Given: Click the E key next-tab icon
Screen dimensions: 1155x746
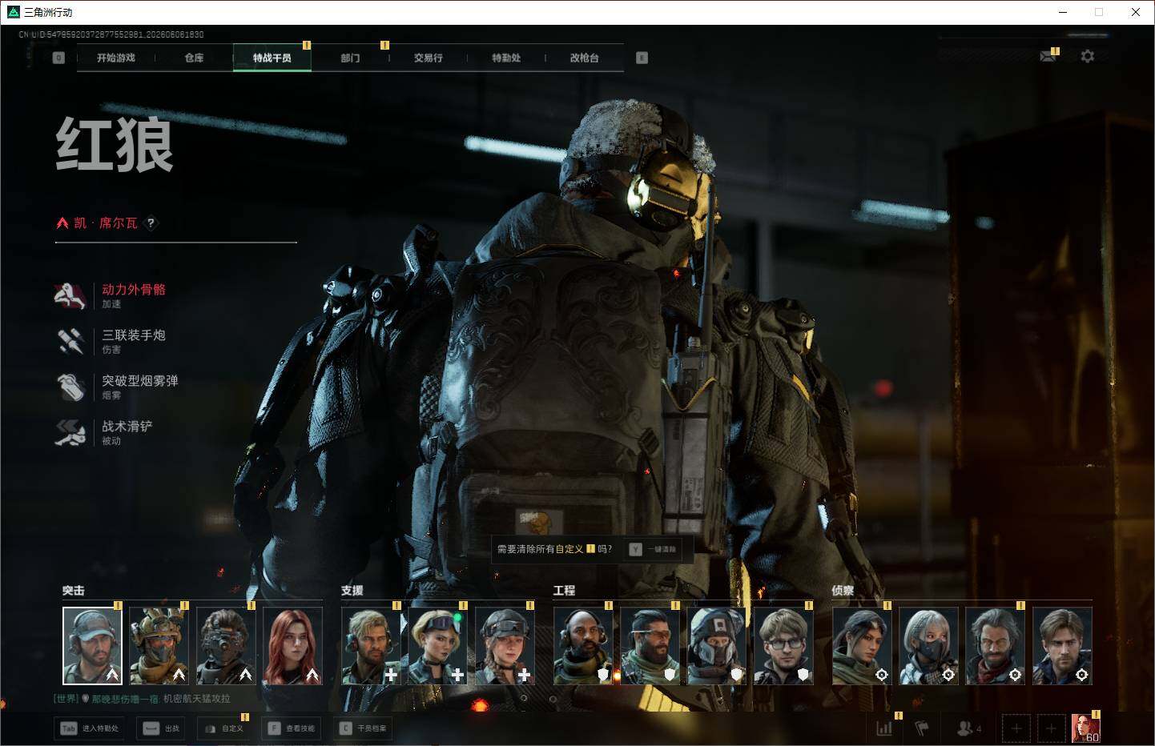Looking at the screenshot, I should click(x=642, y=58).
